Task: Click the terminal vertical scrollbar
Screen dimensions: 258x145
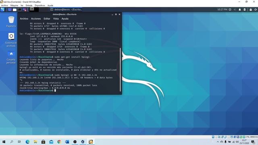Action: [x=121, y=70]
